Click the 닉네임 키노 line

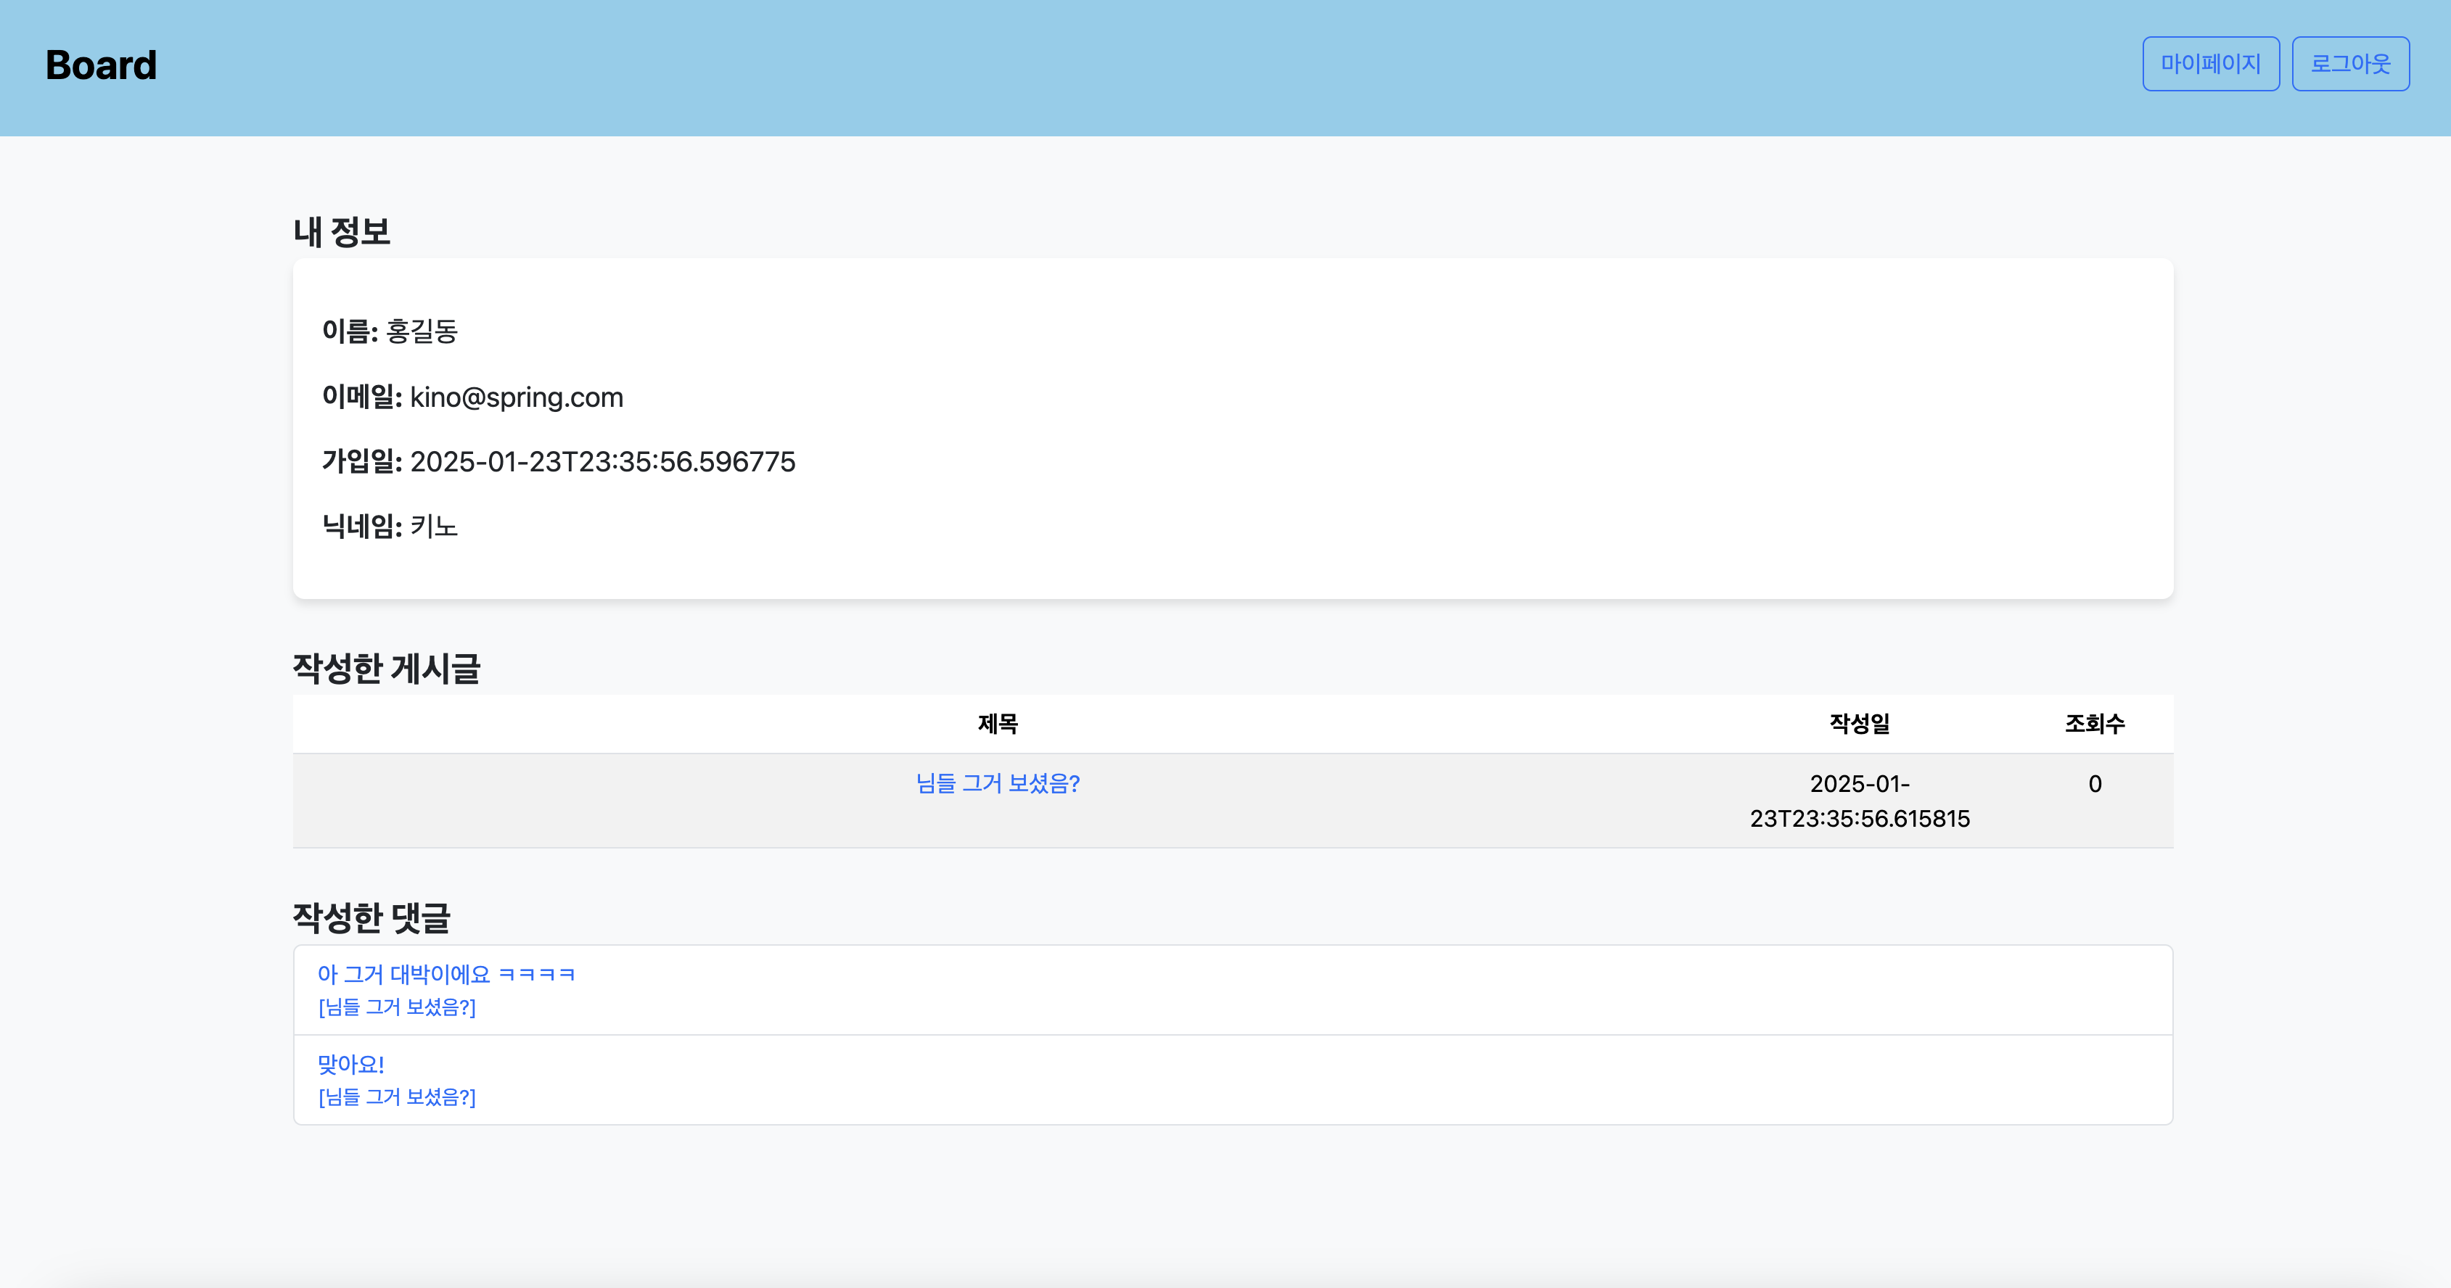coord(390,526)
